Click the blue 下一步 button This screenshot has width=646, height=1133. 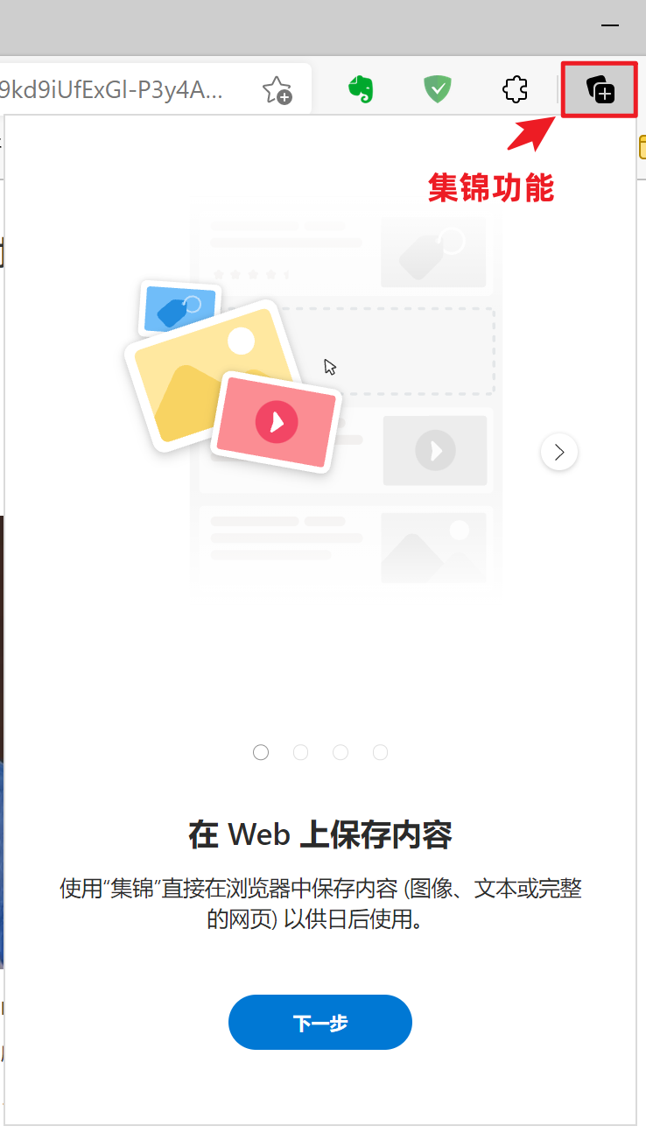(320, 1022)
